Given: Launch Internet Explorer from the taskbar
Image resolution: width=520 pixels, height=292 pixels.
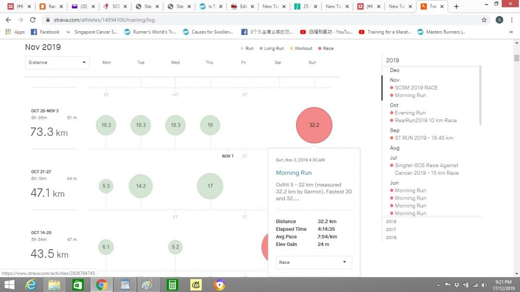Looking at the screenshot, I should [x=31, y=285].
